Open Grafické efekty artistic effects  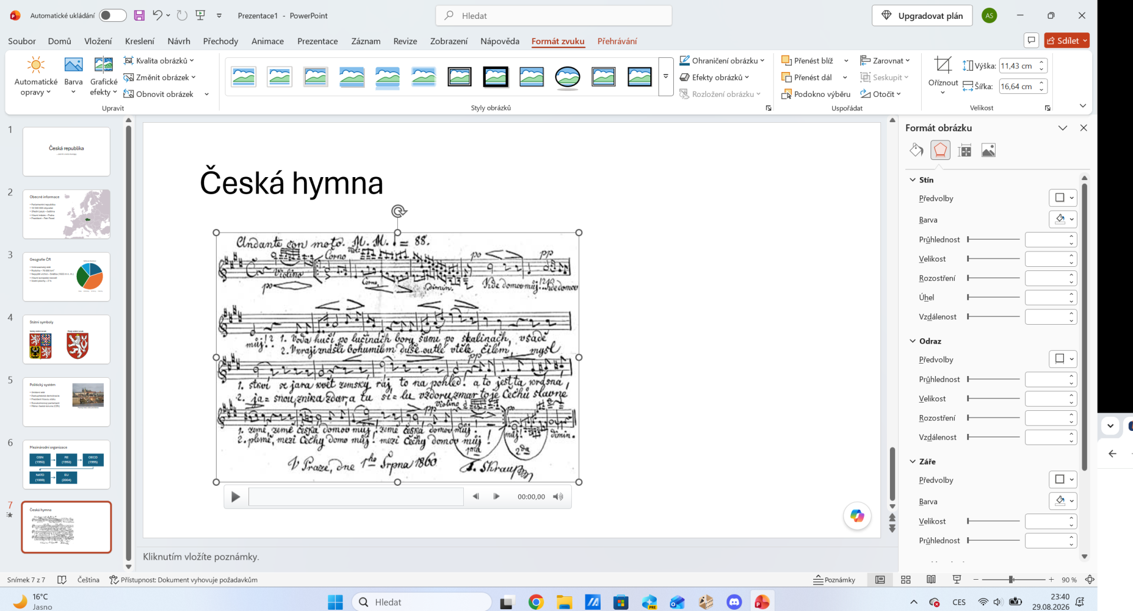click(104, 77)
